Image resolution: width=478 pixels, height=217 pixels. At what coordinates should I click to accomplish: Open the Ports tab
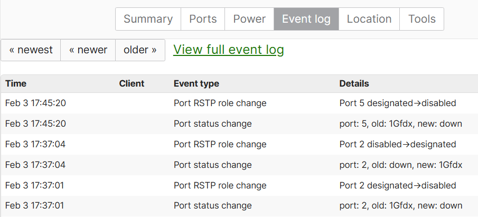(x=203, y=19)
